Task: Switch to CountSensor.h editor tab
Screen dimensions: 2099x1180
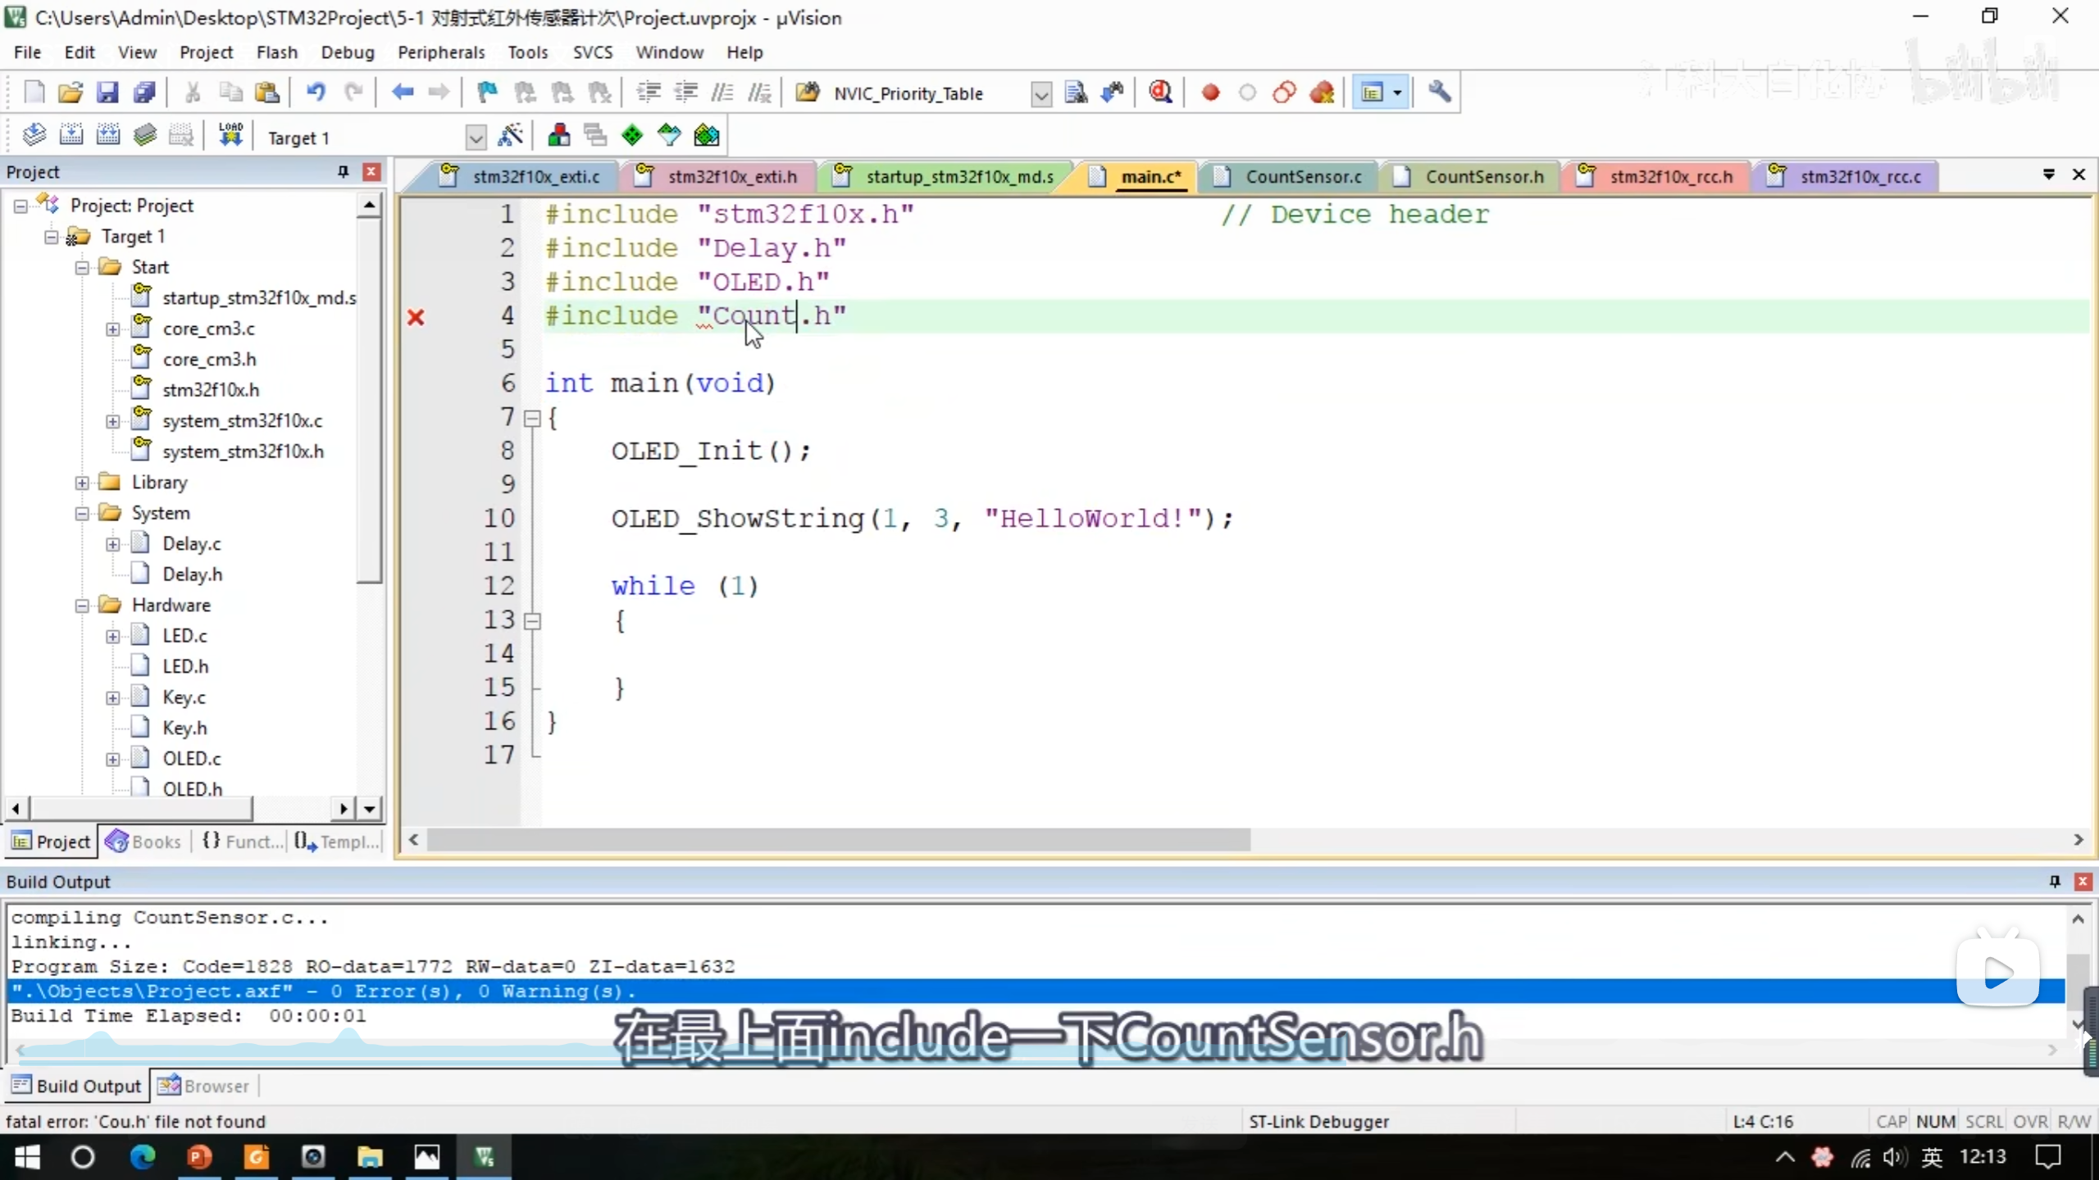Action: tap(1483, 177)
